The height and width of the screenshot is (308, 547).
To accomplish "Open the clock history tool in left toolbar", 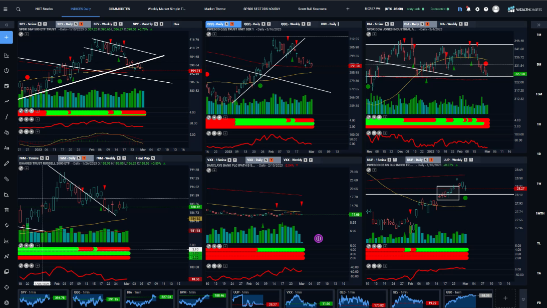I will pyautogui.click(x=7, y=71).
